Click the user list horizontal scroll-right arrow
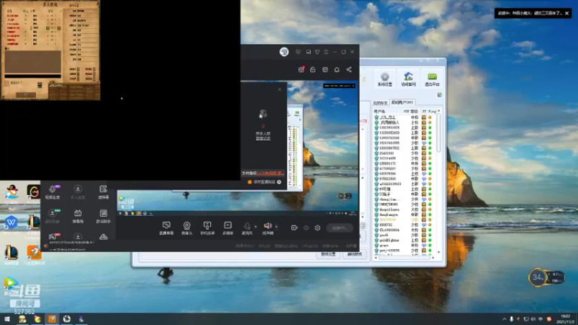Image resolution: width=578 pixels, height=325 pixels. click(433, 258)
